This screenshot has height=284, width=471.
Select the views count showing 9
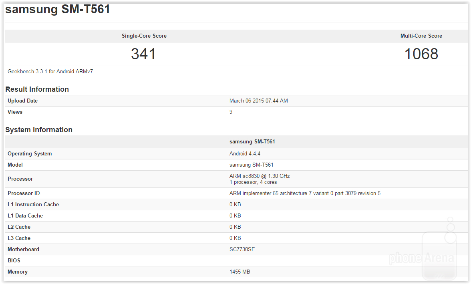coord(231,112)
